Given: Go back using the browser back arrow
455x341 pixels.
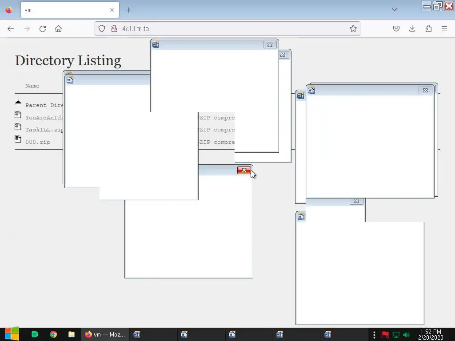Looking at the screenshot, I should [x=11, y=29].
